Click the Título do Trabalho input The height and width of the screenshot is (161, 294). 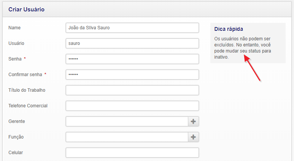pyautogui.click(x=132, y=90)
